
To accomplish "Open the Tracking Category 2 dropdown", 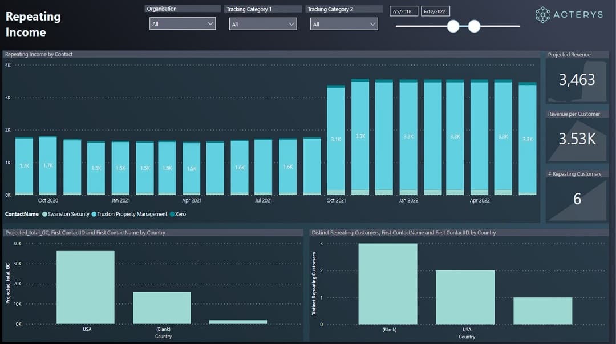I will 343,24.
